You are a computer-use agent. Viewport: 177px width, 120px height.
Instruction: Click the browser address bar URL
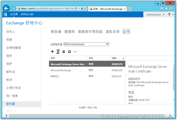(47, 9)
